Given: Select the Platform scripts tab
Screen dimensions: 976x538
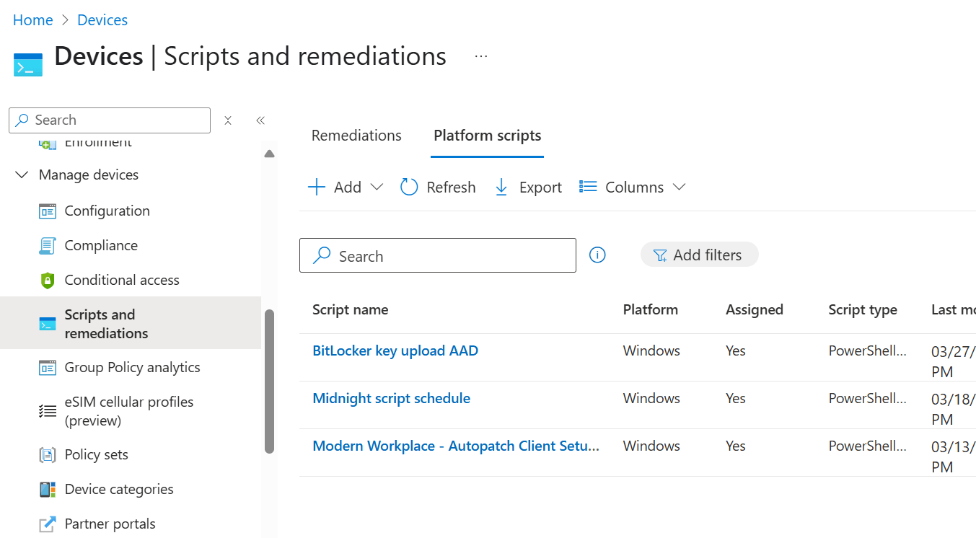Looking at the screenshot, I should (x=488, y=136).
